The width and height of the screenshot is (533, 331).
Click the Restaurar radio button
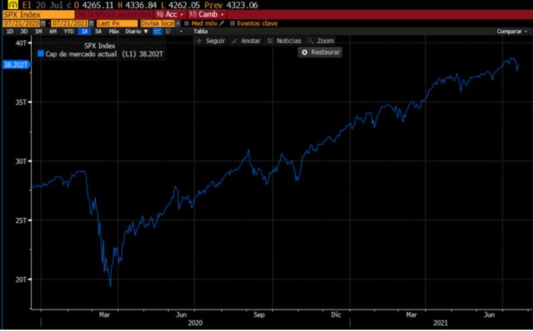[x=305, y=52]
